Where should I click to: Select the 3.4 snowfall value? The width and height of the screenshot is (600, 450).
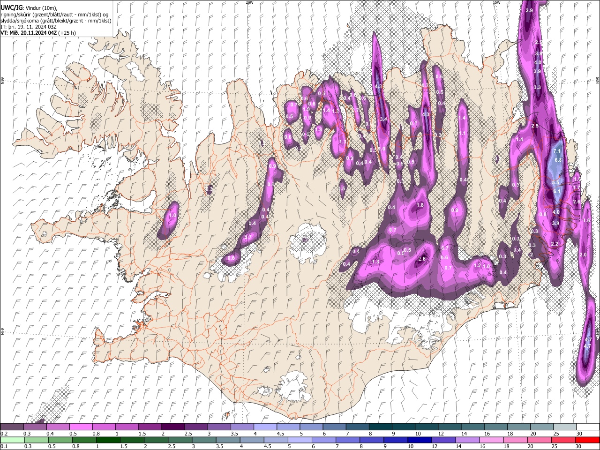pos(383,119)
